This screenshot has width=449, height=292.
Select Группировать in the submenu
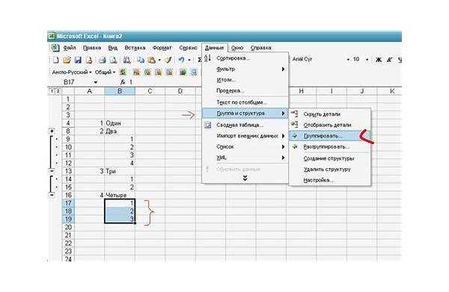[x=329, y=136]
